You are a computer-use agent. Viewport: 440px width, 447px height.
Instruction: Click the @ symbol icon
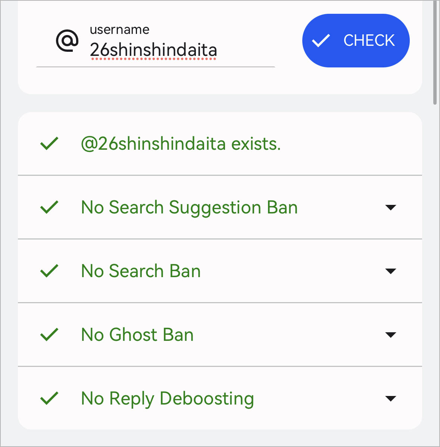coord(67,41)
